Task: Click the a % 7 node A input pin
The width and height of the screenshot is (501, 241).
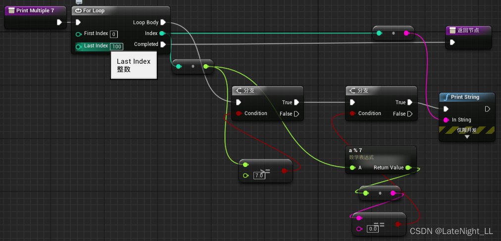Action: (x=352, y=168)
